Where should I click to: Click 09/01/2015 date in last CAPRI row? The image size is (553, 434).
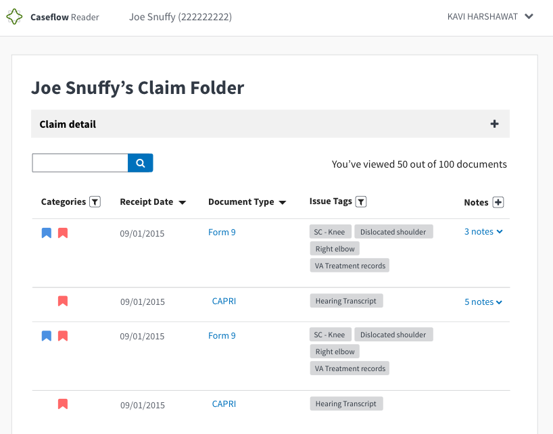pyautogui.click(x=143, y=405)
